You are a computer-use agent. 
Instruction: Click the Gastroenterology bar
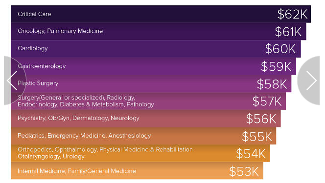[x=153, y=66]
